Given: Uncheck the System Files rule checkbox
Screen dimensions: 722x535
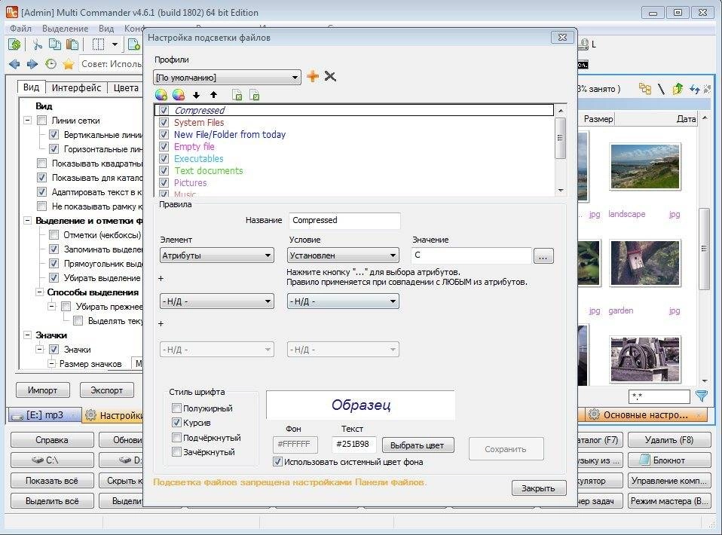Looking at the screenshot, I should (164, 123).
